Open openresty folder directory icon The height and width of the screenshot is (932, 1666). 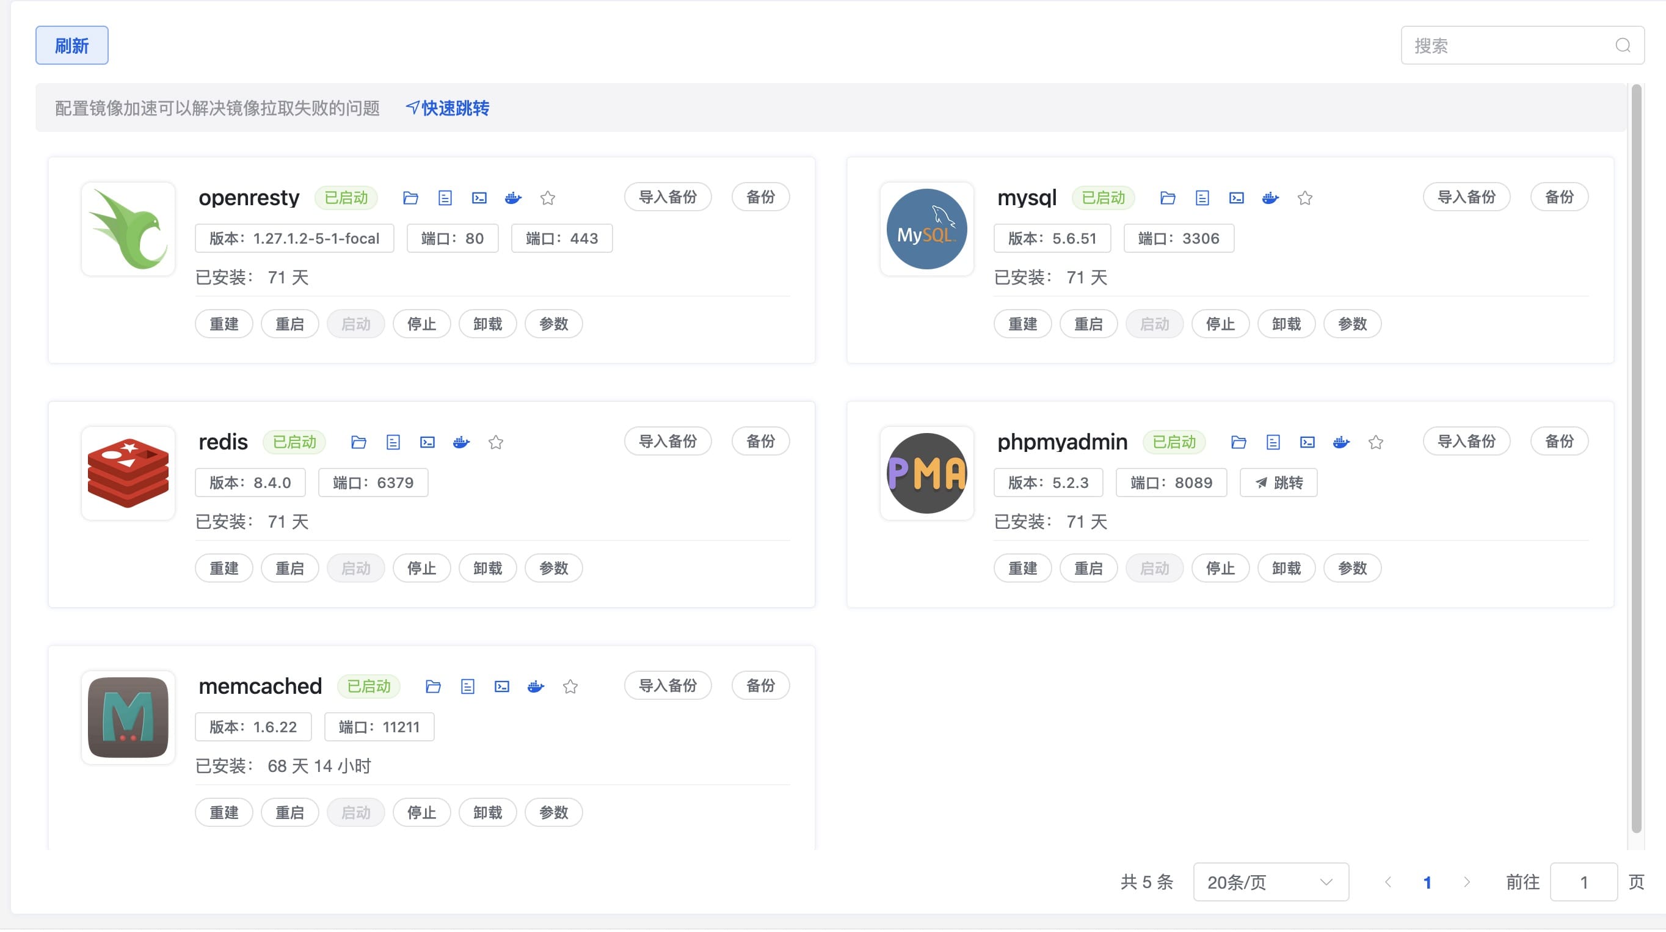tap(410, 198)
